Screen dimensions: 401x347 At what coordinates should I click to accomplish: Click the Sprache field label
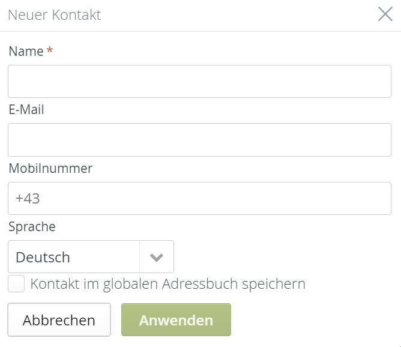coord(32,227)
